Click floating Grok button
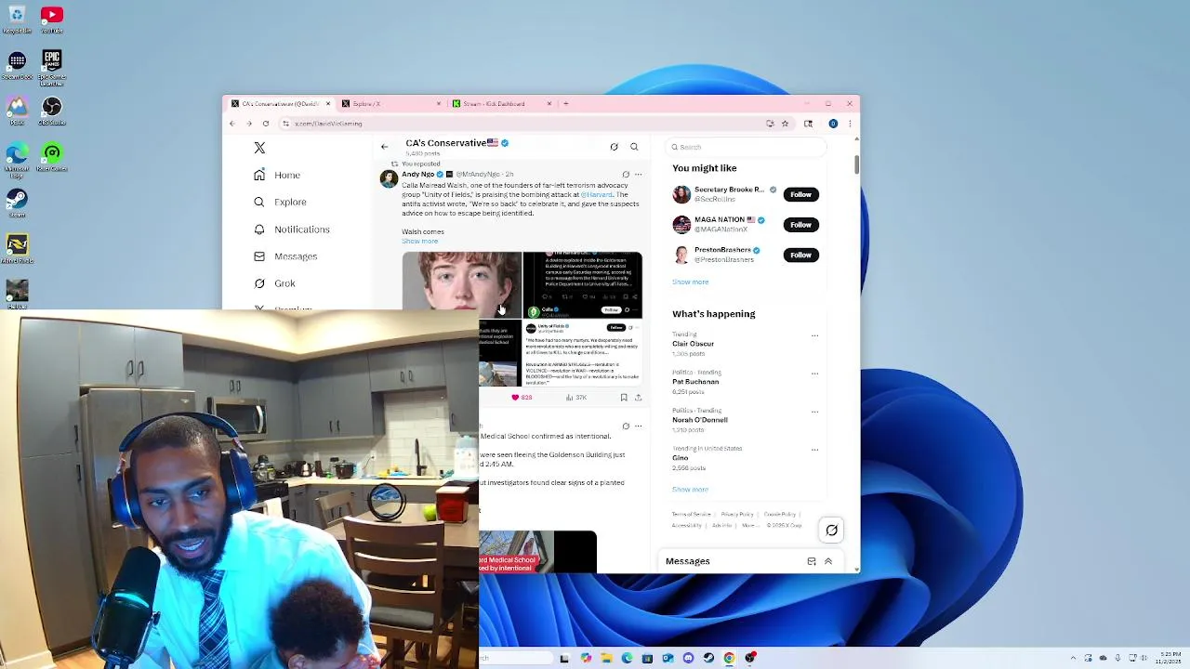1190x669 pixels. 832,531
